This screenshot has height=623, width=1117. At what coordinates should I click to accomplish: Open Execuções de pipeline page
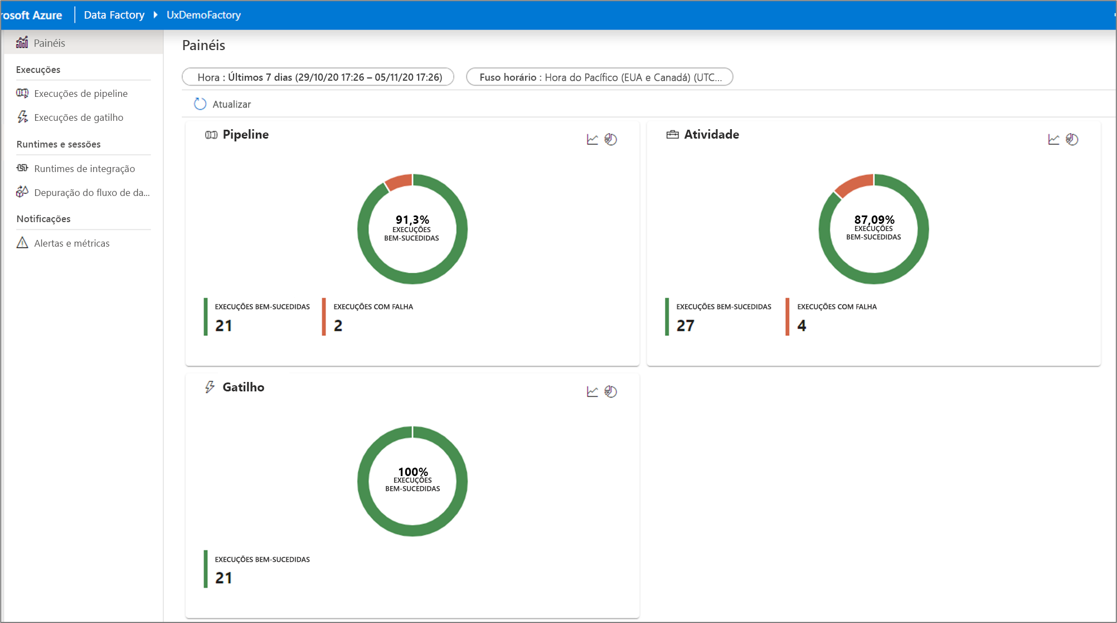pyautogui.click(x=81, y=93)
